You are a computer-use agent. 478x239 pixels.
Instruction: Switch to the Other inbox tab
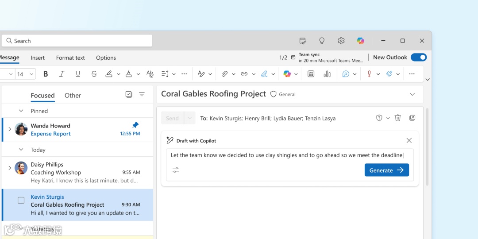tap(73, 96)
